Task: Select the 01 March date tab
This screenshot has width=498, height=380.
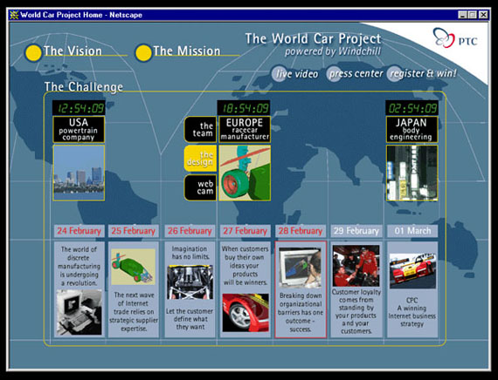Action: click(412, 231)
